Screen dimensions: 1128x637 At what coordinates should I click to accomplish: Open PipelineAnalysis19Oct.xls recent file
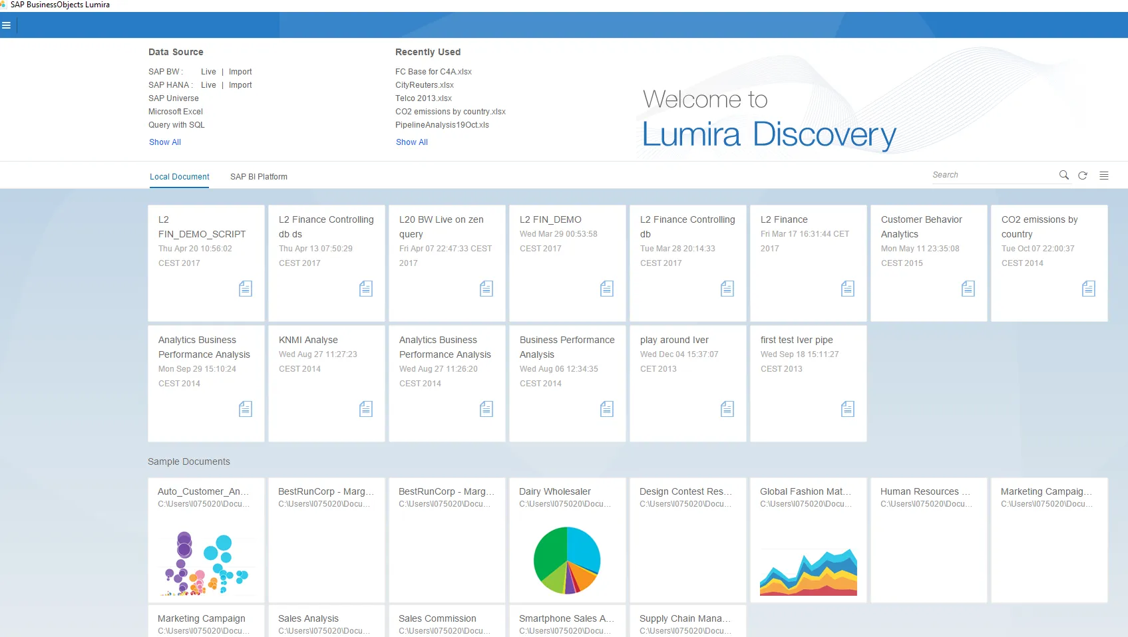tap(442, 125)
